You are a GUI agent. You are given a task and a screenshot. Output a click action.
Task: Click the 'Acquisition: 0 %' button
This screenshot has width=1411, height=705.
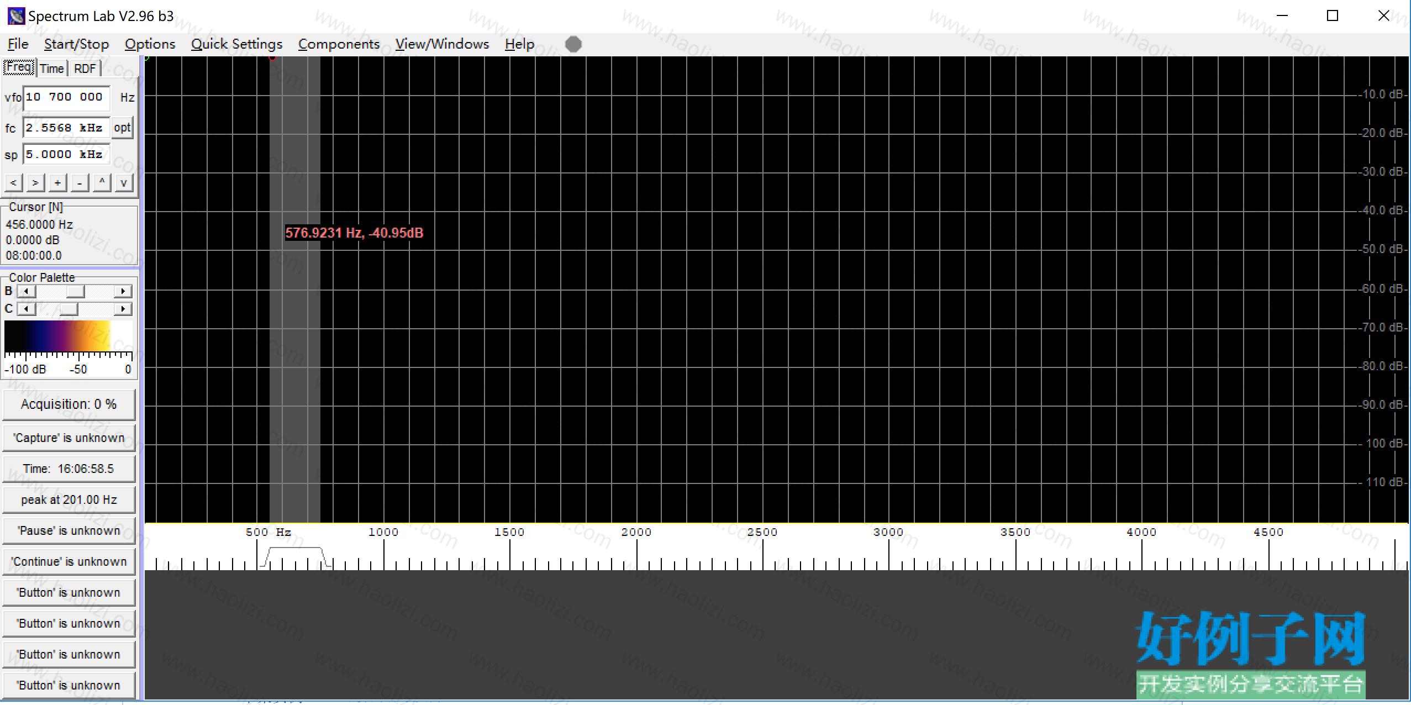[x=69, y=404]
